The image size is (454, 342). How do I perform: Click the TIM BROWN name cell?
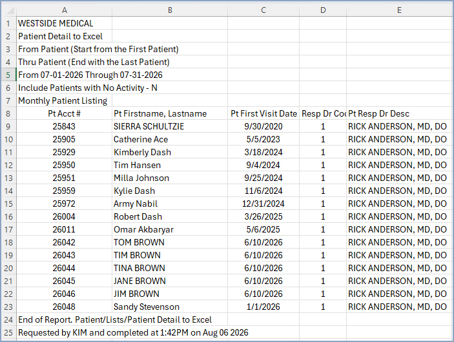pos(170,255)
